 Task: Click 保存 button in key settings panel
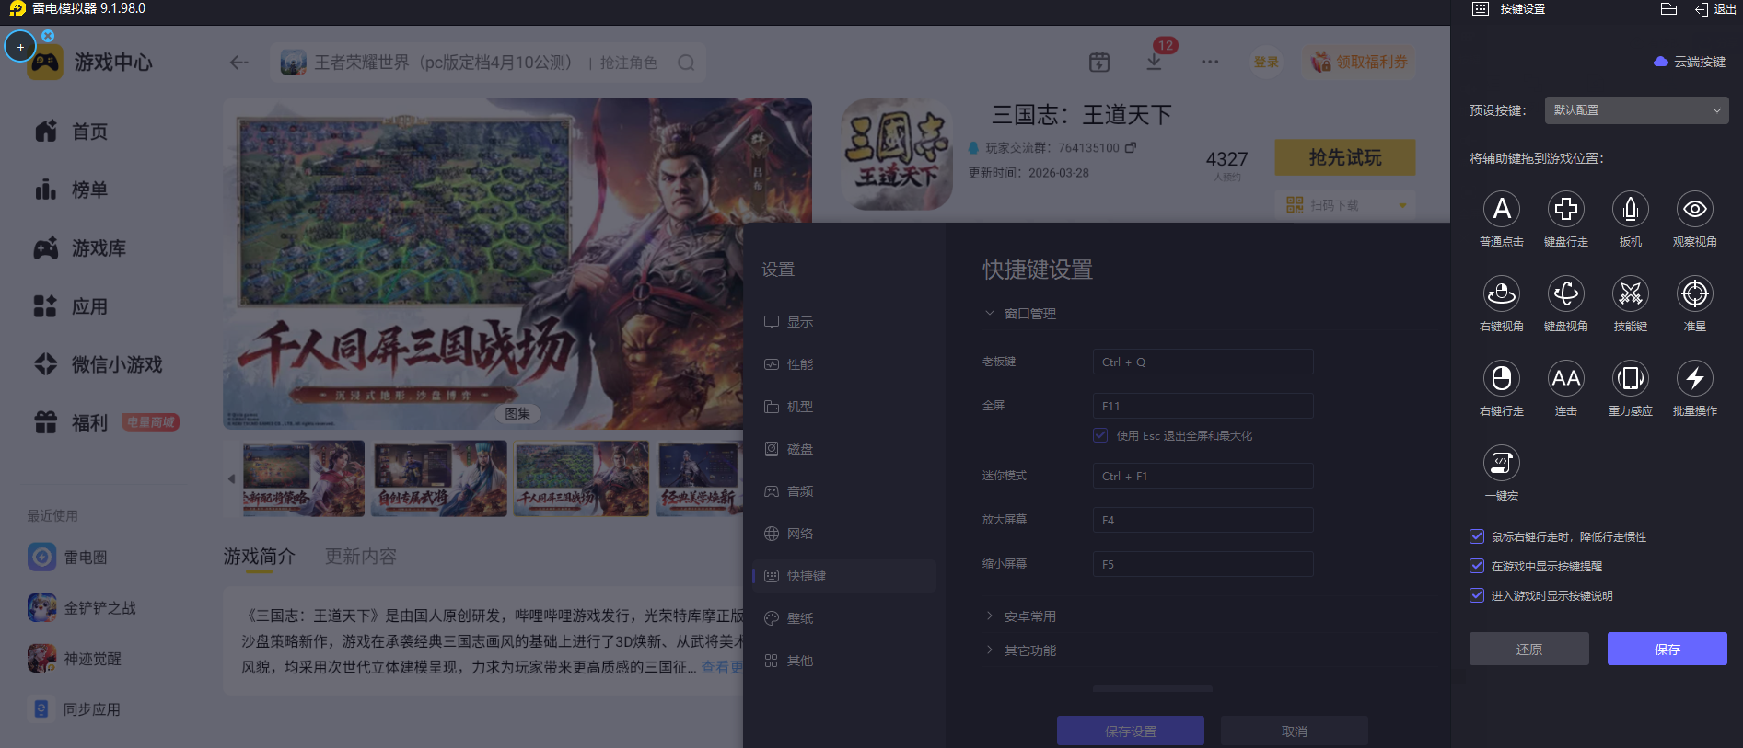(x=1667, y=649)
